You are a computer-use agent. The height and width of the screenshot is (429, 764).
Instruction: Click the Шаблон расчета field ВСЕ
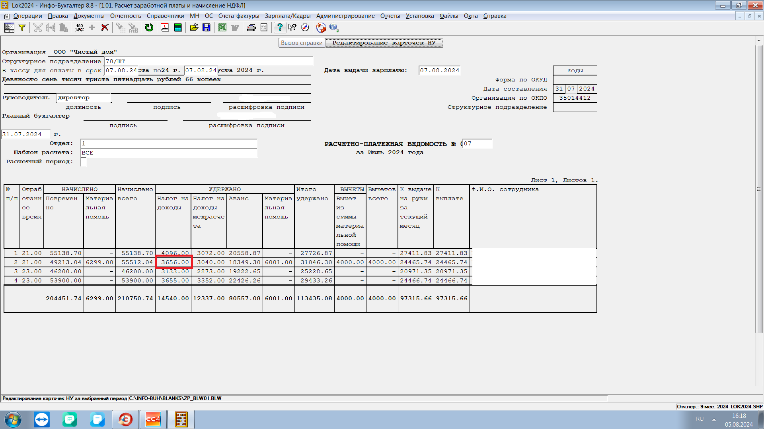click(169, 153)
